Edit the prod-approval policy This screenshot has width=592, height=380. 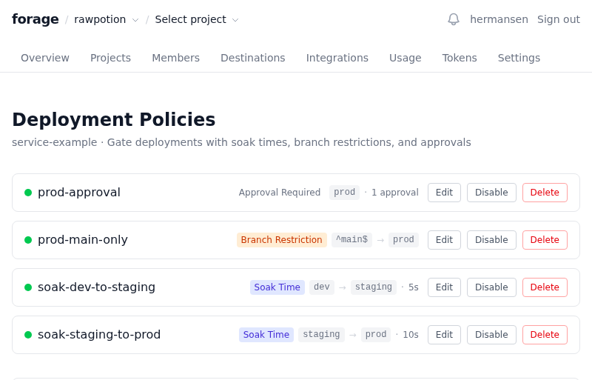pyautogui.click(x=444, y=193)
